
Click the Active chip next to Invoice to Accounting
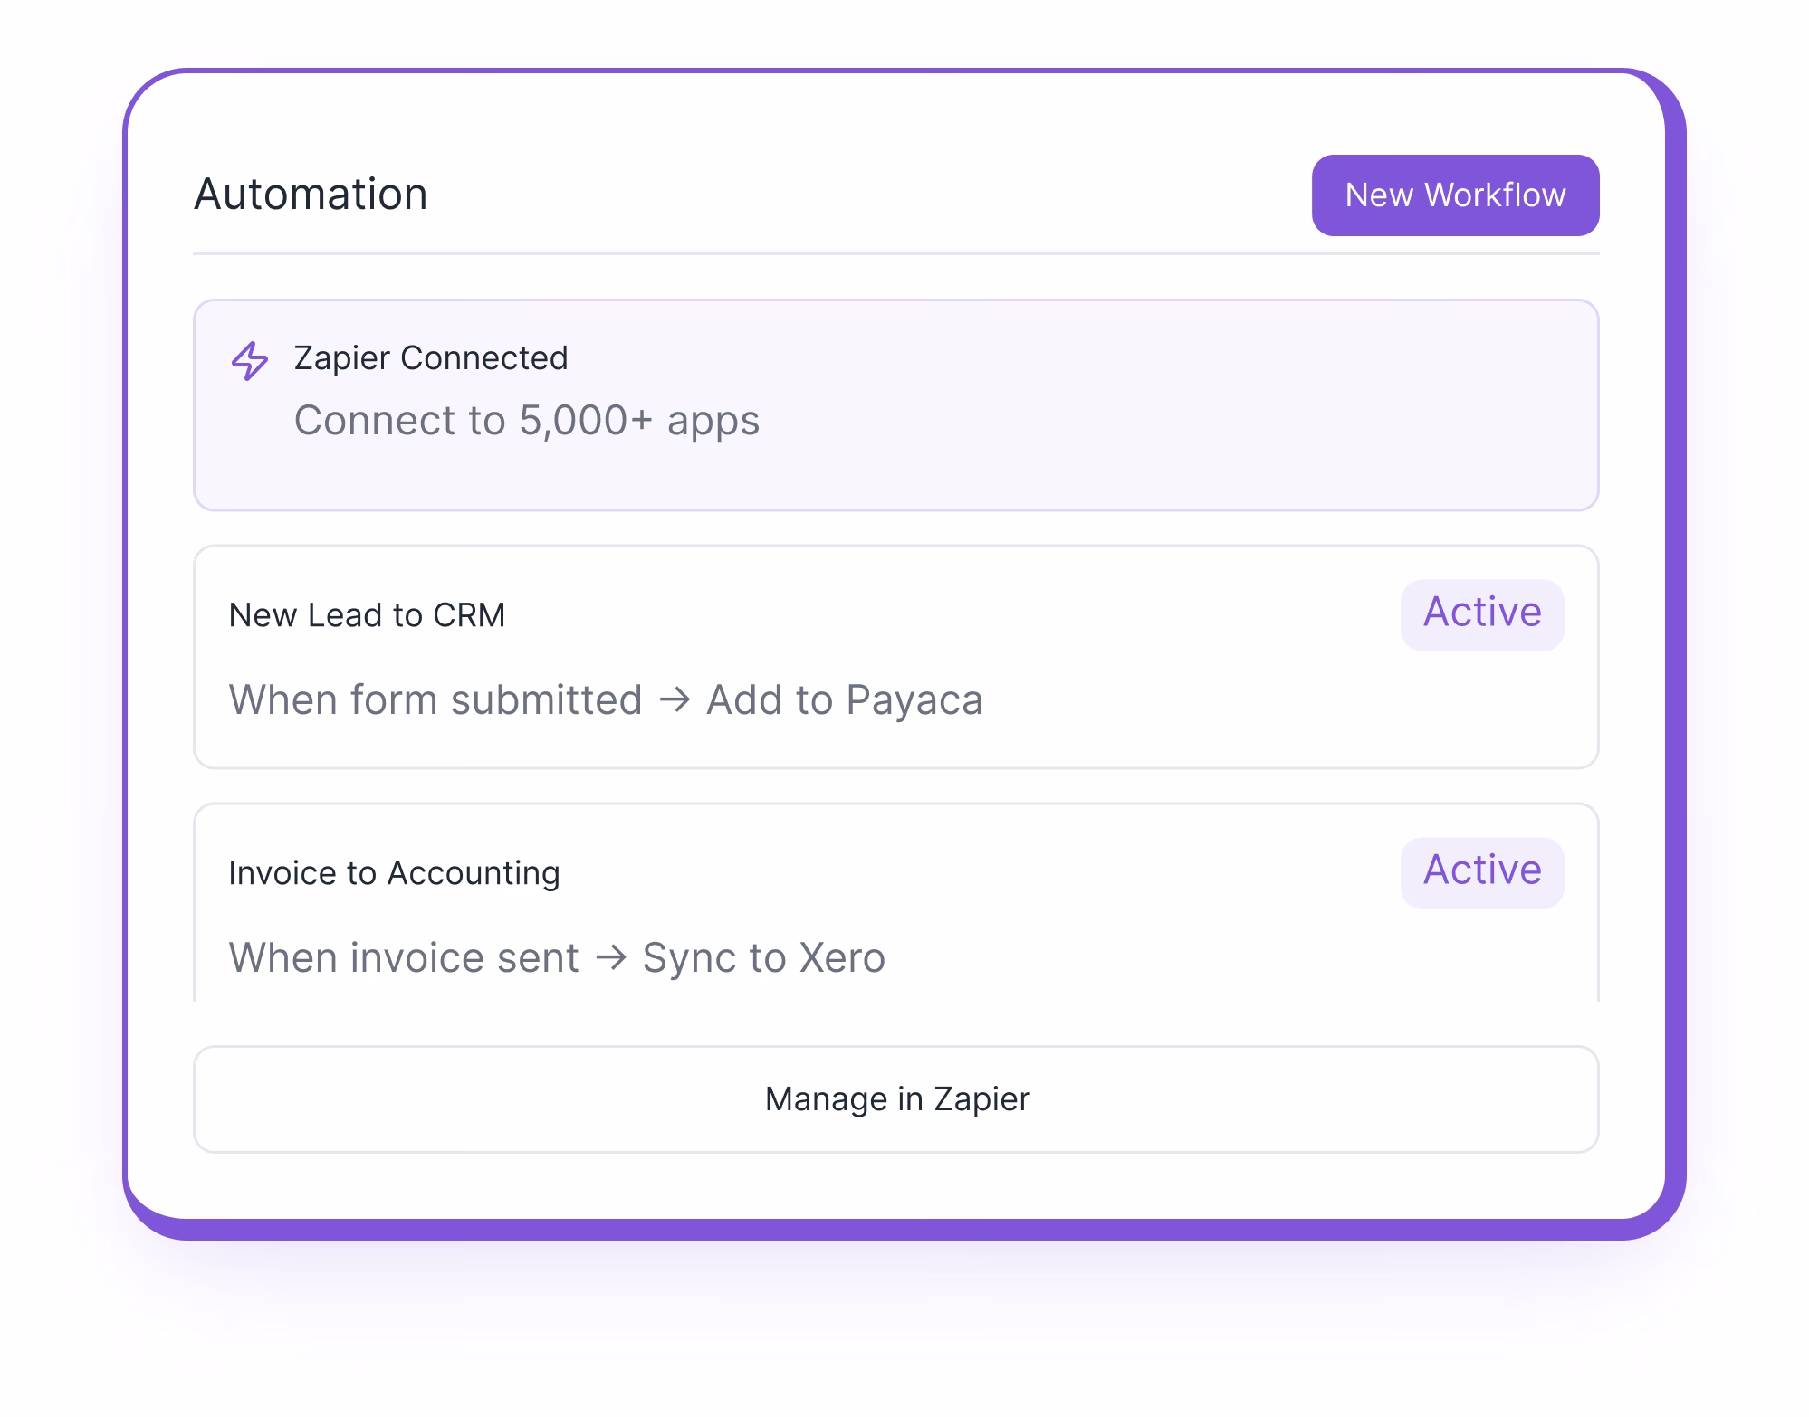1481,870
